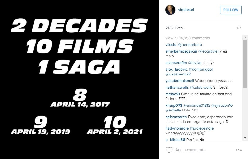Open yusufadhaismail's profile
The width and height of the screenshot is (248, 159).
pos(180,81)
